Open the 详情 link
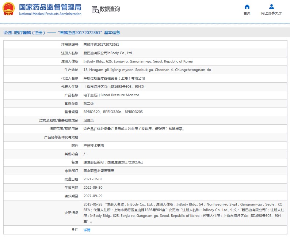This screenshot has width=290, height=237. 87,230
